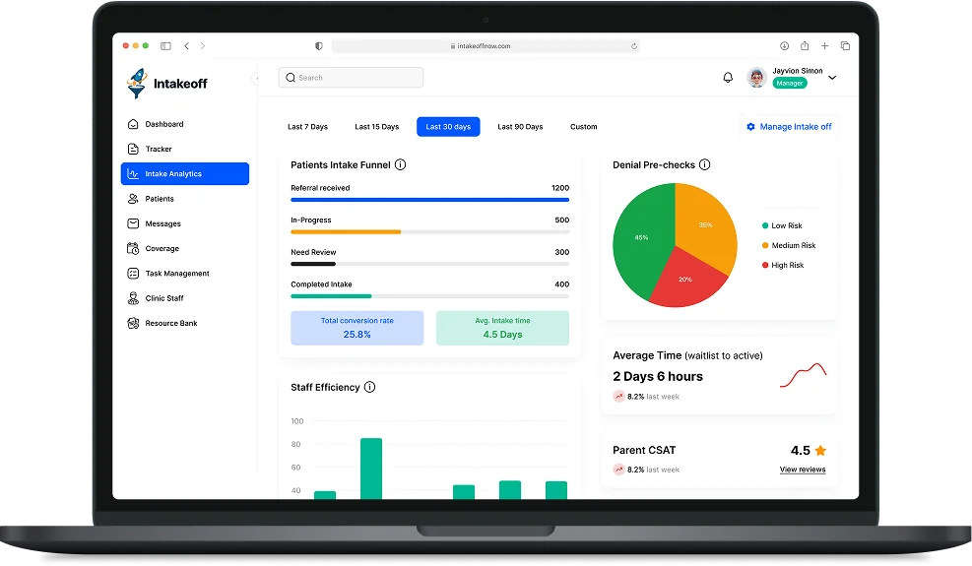This screenshot has width=972, height=566.
Task: Click orange Medium Risk pie slice
Action: coord(707,224)
